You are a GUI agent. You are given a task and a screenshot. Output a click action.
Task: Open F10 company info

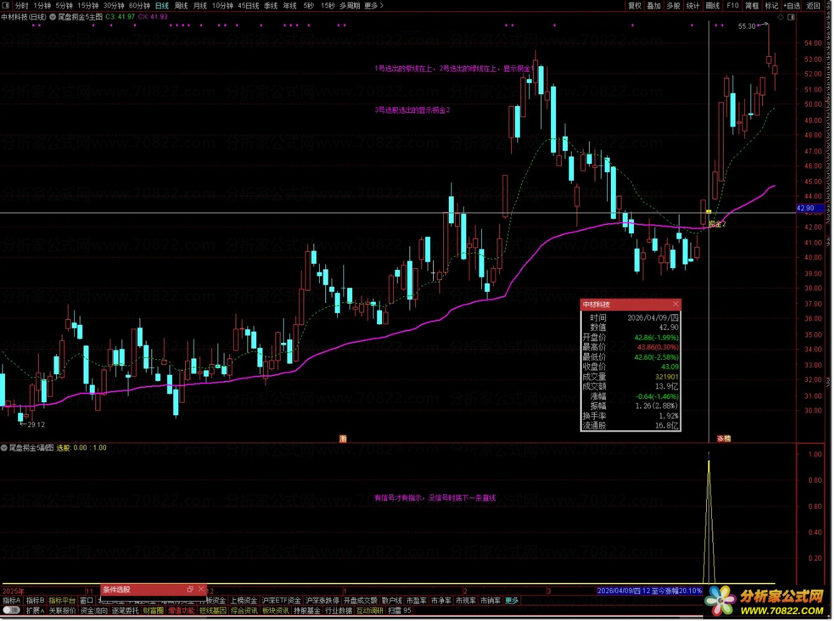click(733, 6)
